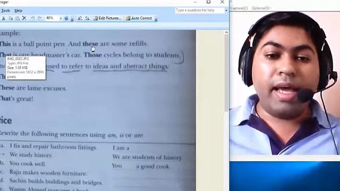Click the Redo arrow icon
Image resolution: width=340 pixels, height=191 pixels.
(x=39, y=19)
